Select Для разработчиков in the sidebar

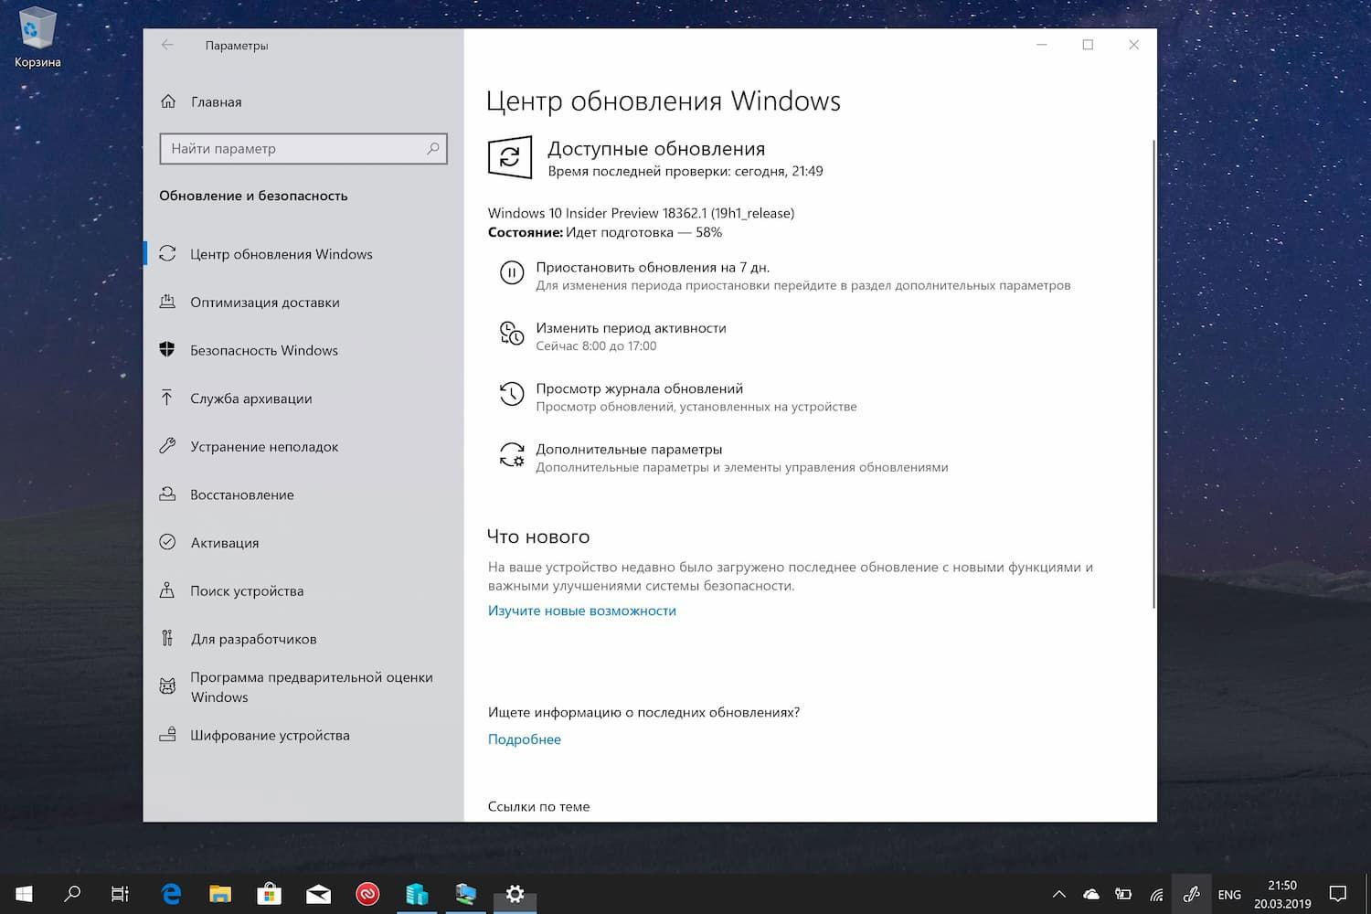(168, 638)
